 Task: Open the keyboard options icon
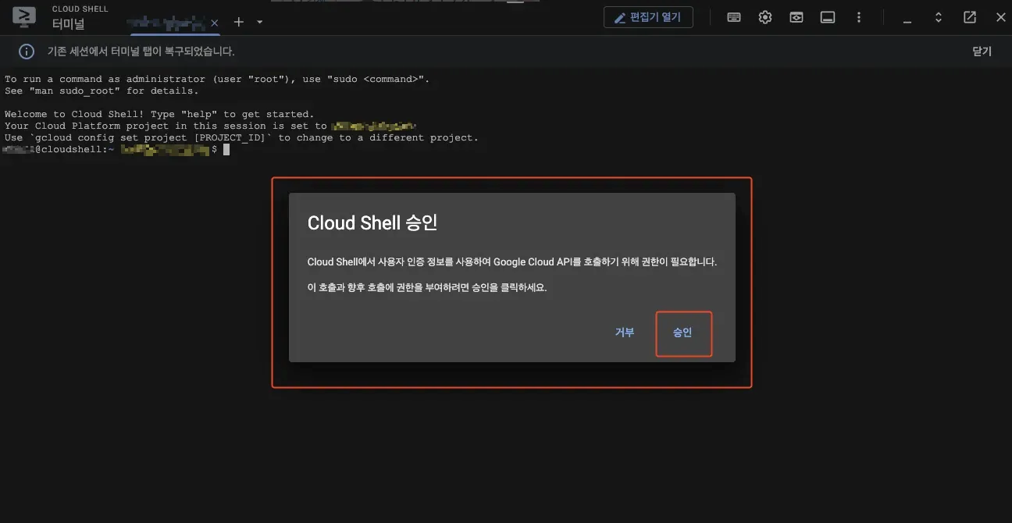(x=734, y=17)
